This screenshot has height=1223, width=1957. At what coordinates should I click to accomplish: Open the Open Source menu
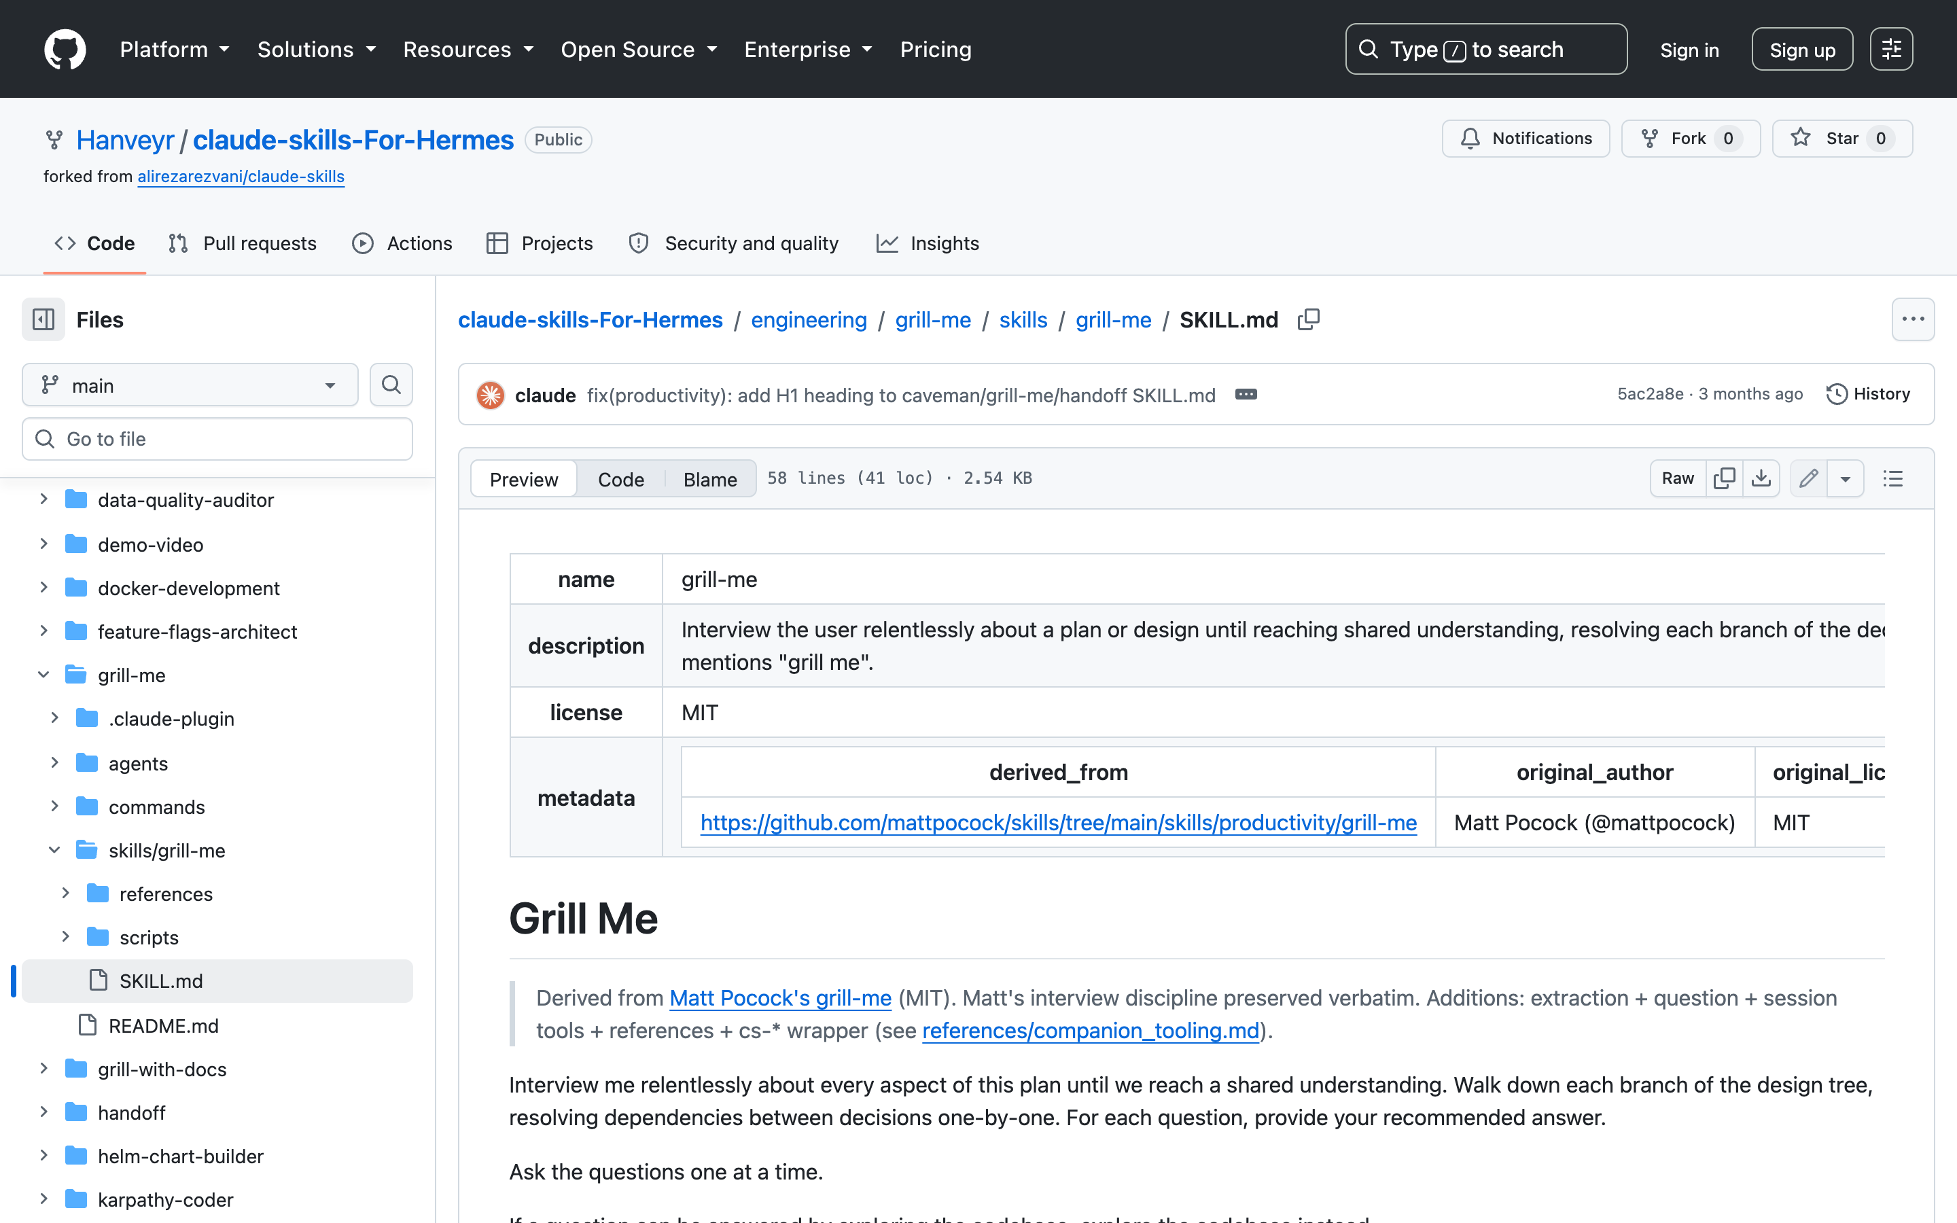pyautogui.click(x=639, y=50)
